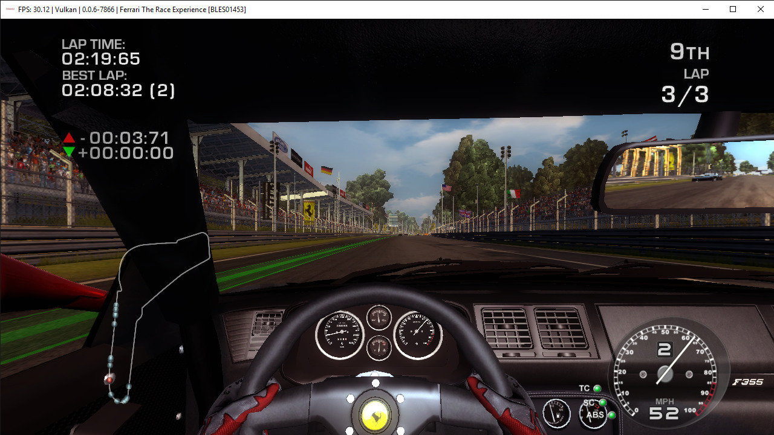This screenshot has width=774, height=435.
Task: Click the track minimap outline
Action: (x=158, y=317)
